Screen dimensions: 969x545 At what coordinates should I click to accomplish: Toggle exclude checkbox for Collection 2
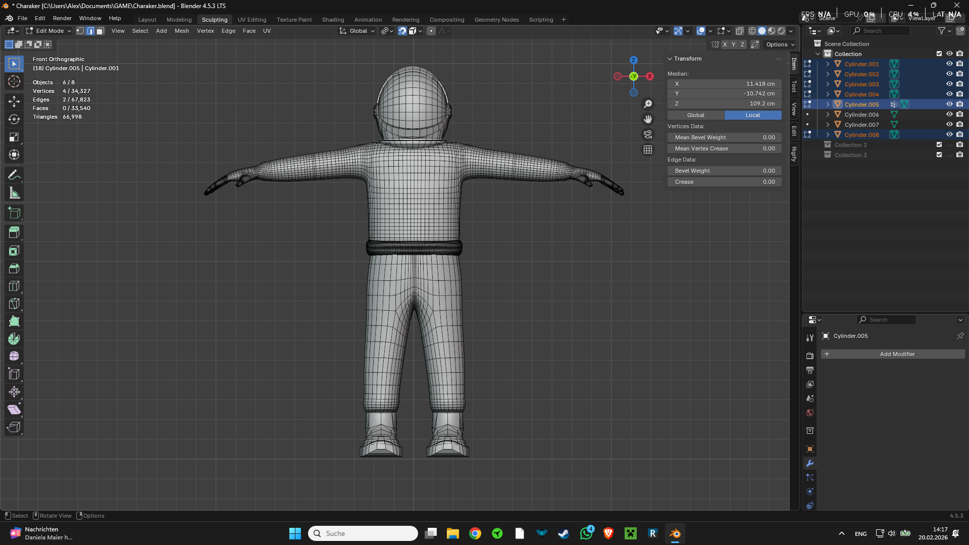[x=939, y=144]
